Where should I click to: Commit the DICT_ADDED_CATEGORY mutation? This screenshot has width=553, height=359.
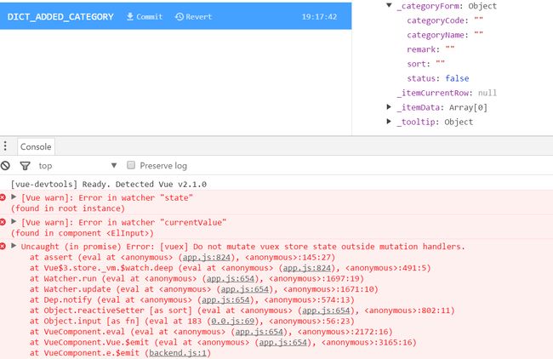coord(145,16)
